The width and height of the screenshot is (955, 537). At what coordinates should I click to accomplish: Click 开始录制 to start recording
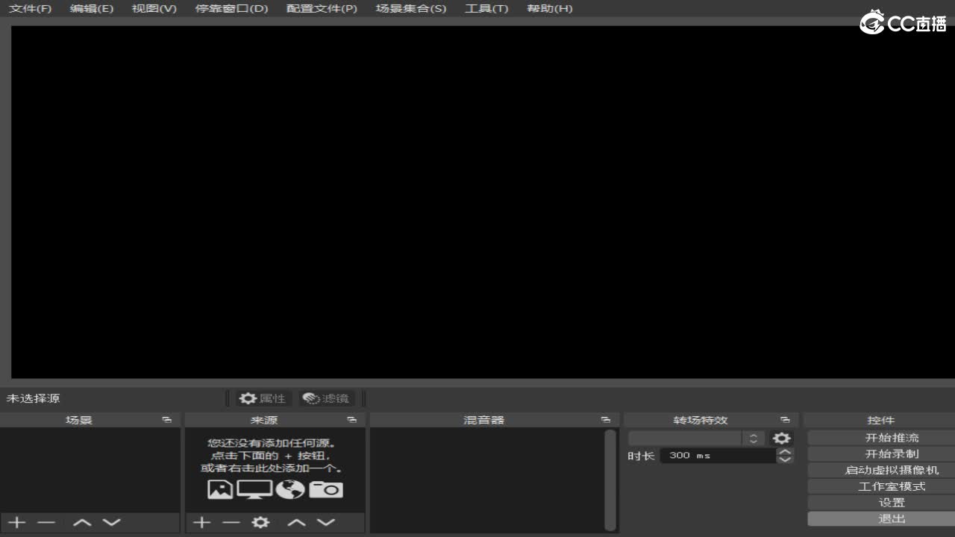(x=881, y=454)
